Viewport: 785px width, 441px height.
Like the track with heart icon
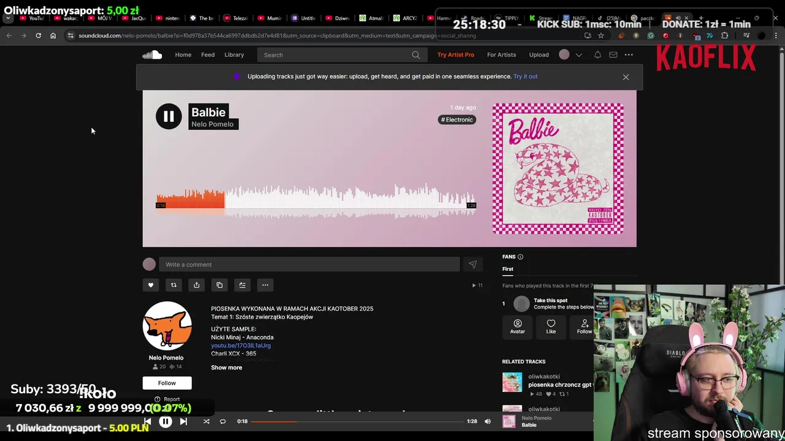[151, 285]
